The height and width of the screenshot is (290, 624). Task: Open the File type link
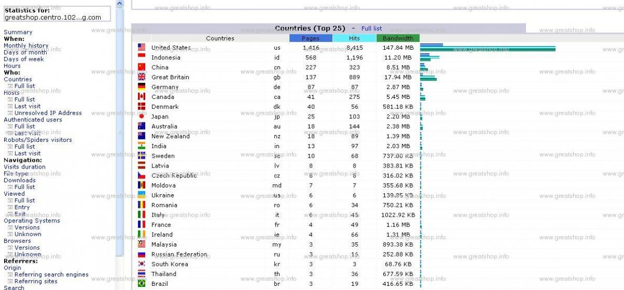[x=16, y=174]
